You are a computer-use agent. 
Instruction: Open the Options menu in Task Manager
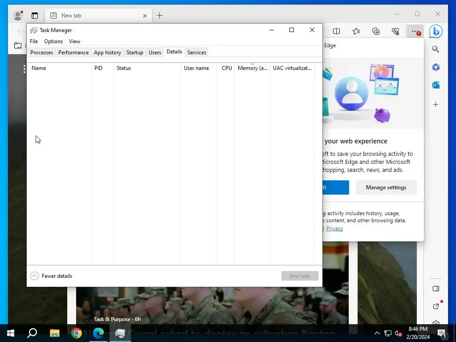tap(53, 41)
